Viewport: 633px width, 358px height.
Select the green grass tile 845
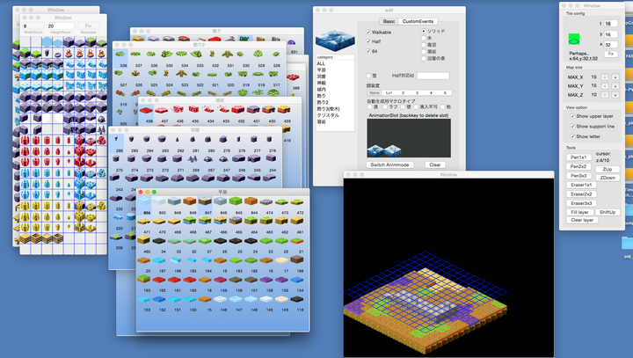click(x=236, y=201)
